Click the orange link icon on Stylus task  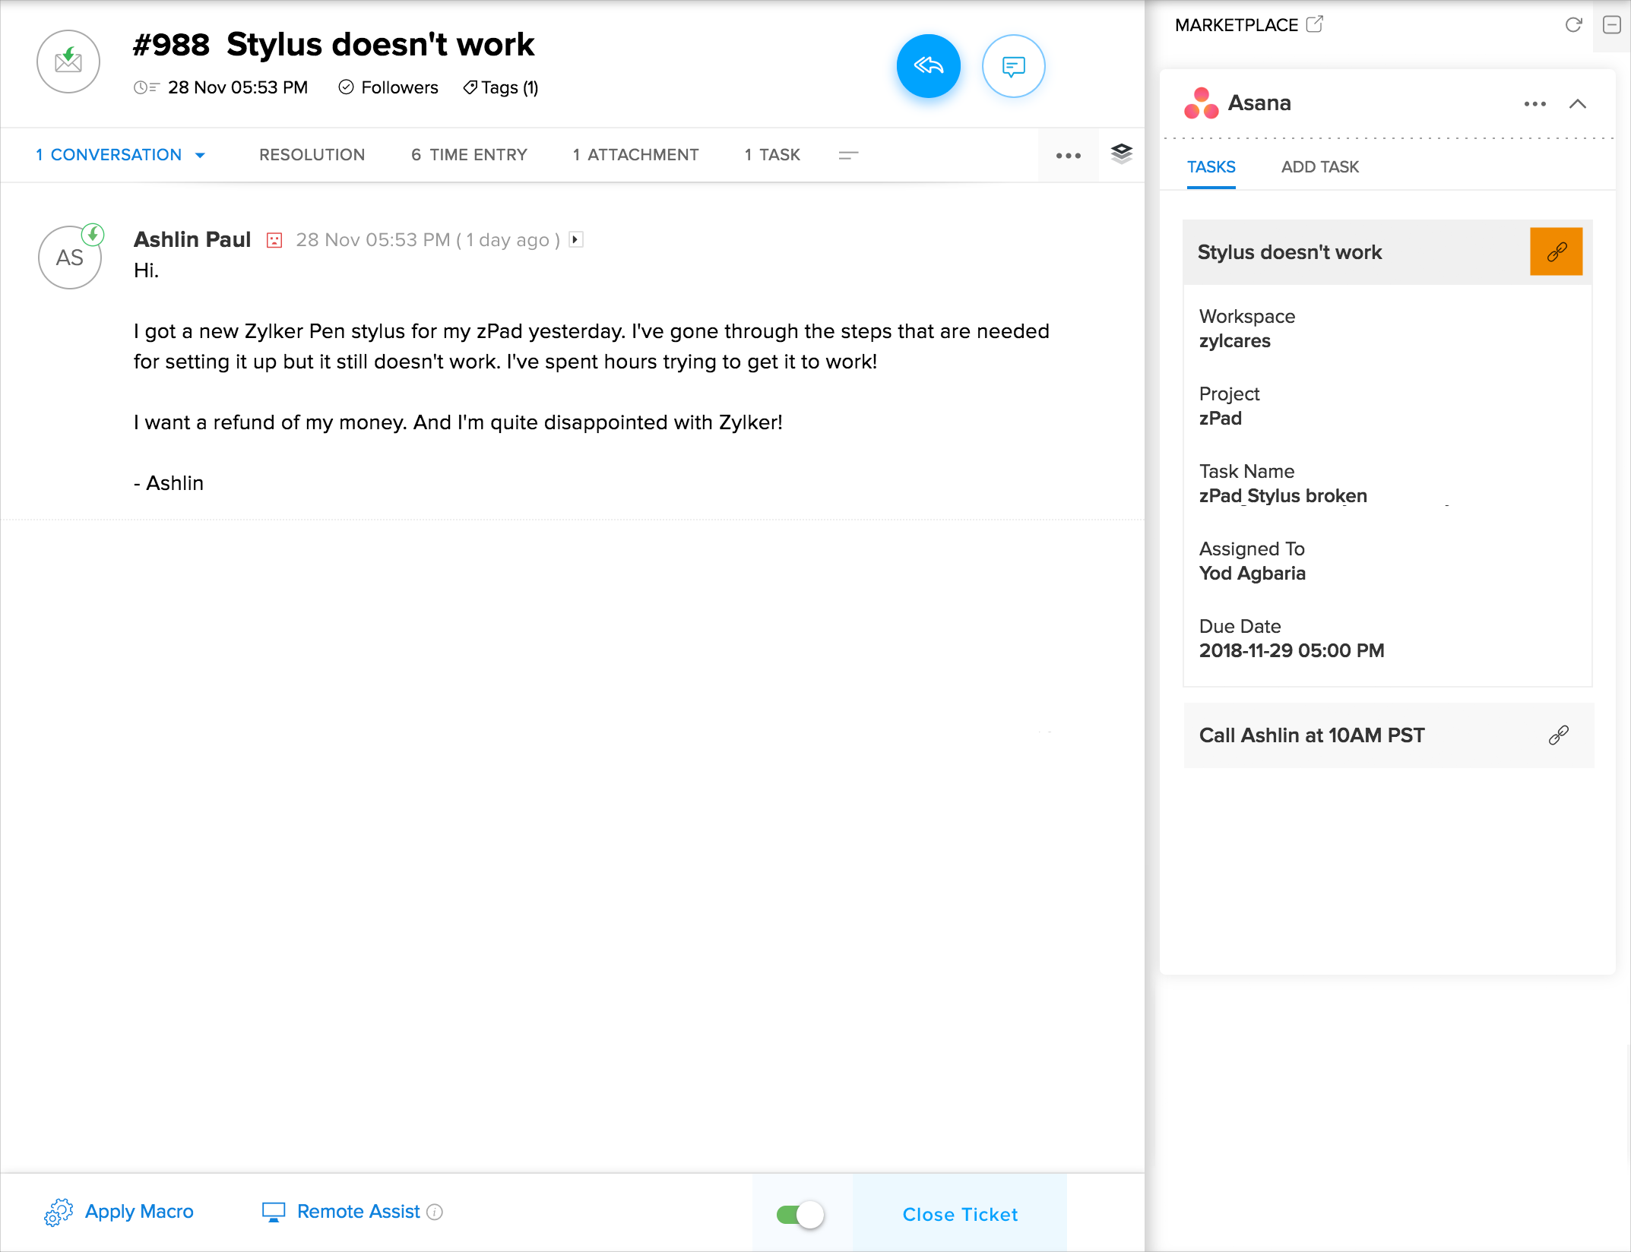click(x=1556, y=251)
